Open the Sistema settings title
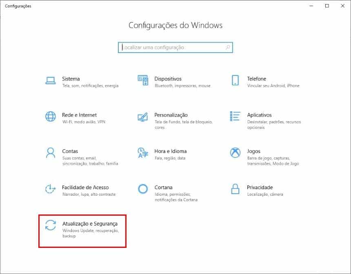Screen dimensions: 351x274 71,79
